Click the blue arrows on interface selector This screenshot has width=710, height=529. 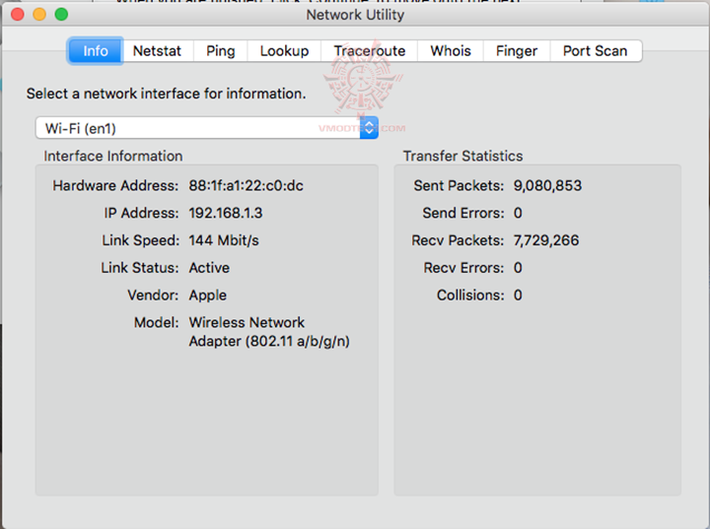coord(369,128)
